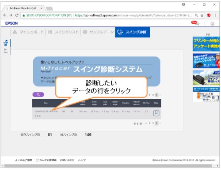This screenshot has width=221, height=171.
Task: Click the header user account icon
Action: 212,23
